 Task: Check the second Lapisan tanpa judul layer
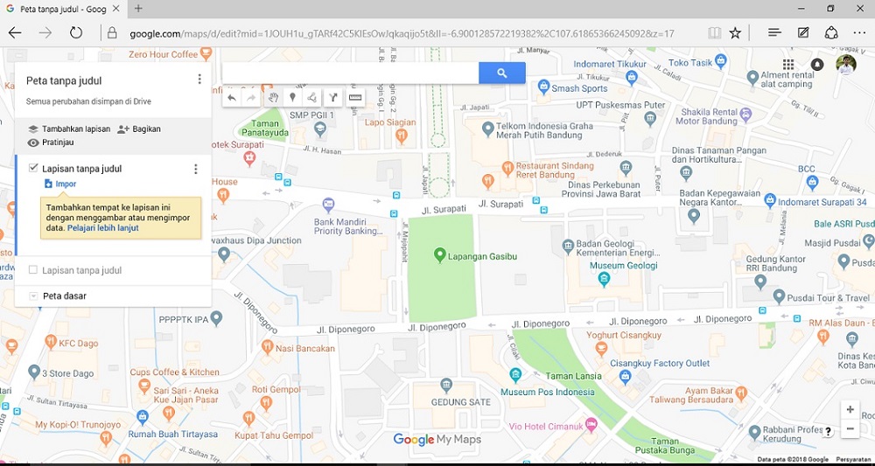click(x=33, y=270)
